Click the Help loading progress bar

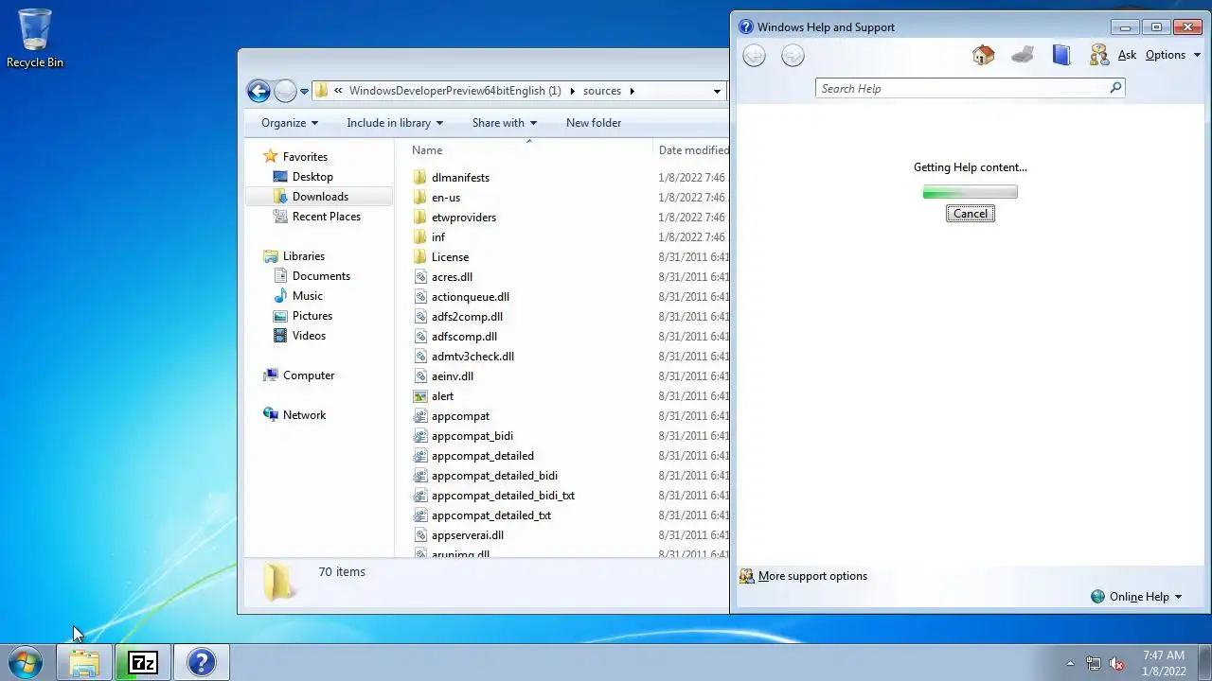tap(970, 192)
